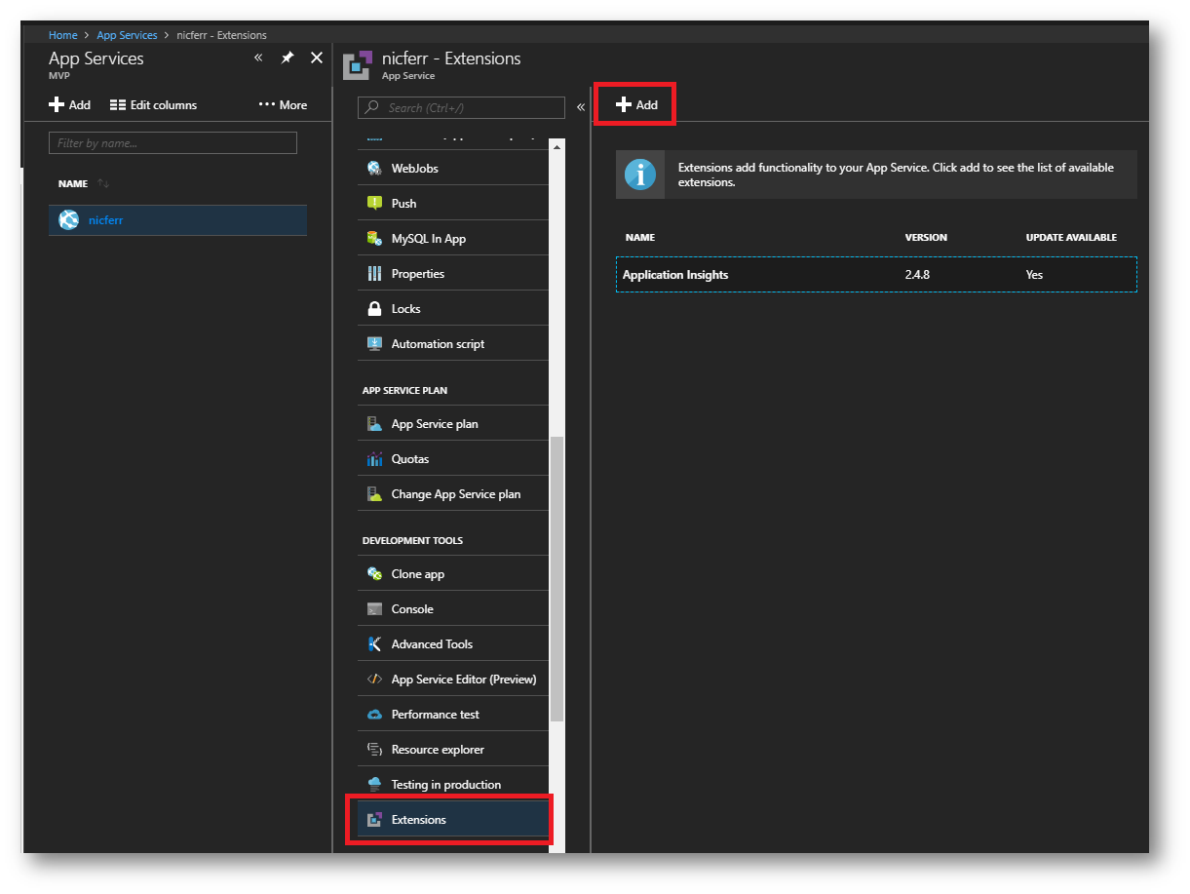The height and width of the screenshot is (894, 1190).
Task: Select Change App Service plan
Action: tap(453, 494)
